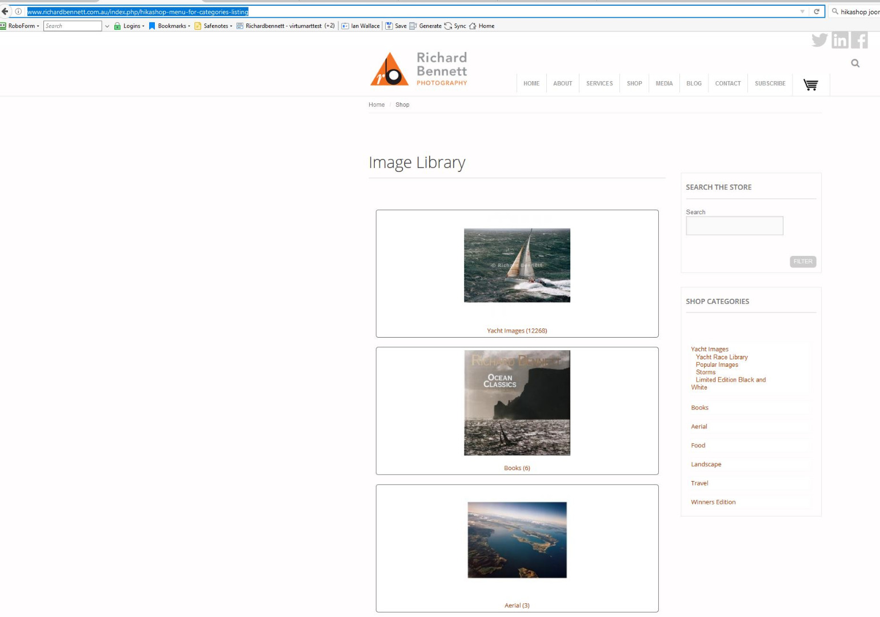Click RoboForm Sync button
The height and width of the screenshot is (617, 880).
tap(455, 26)
